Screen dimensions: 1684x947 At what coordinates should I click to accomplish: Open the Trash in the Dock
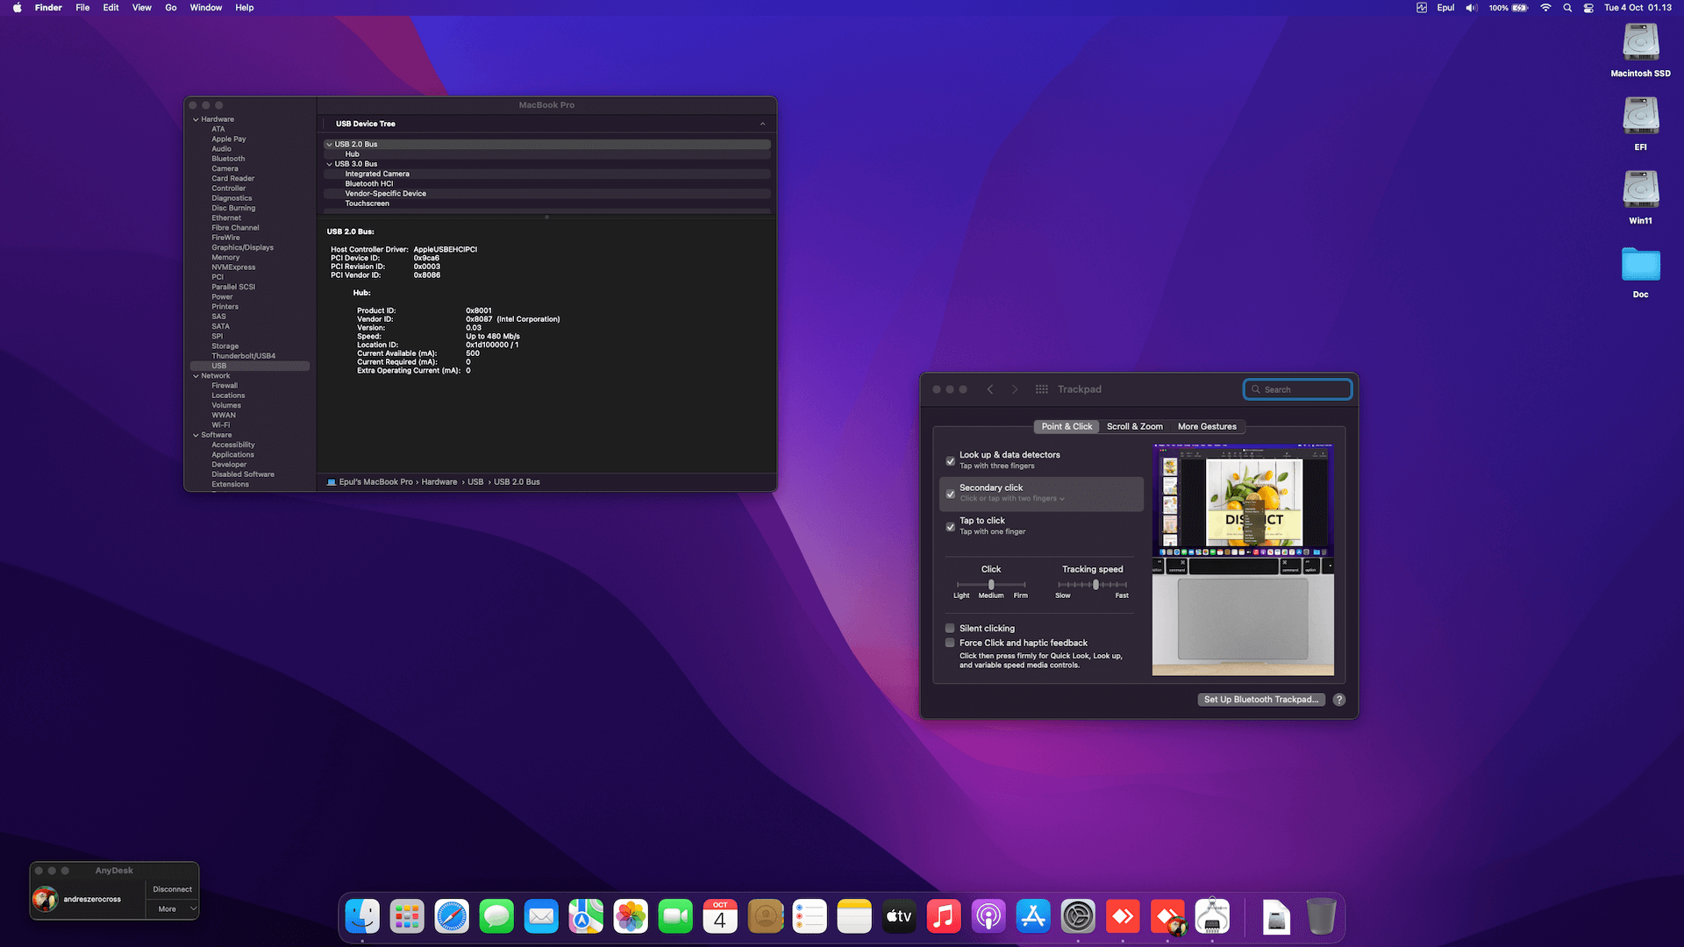(x=1321, y=917)
